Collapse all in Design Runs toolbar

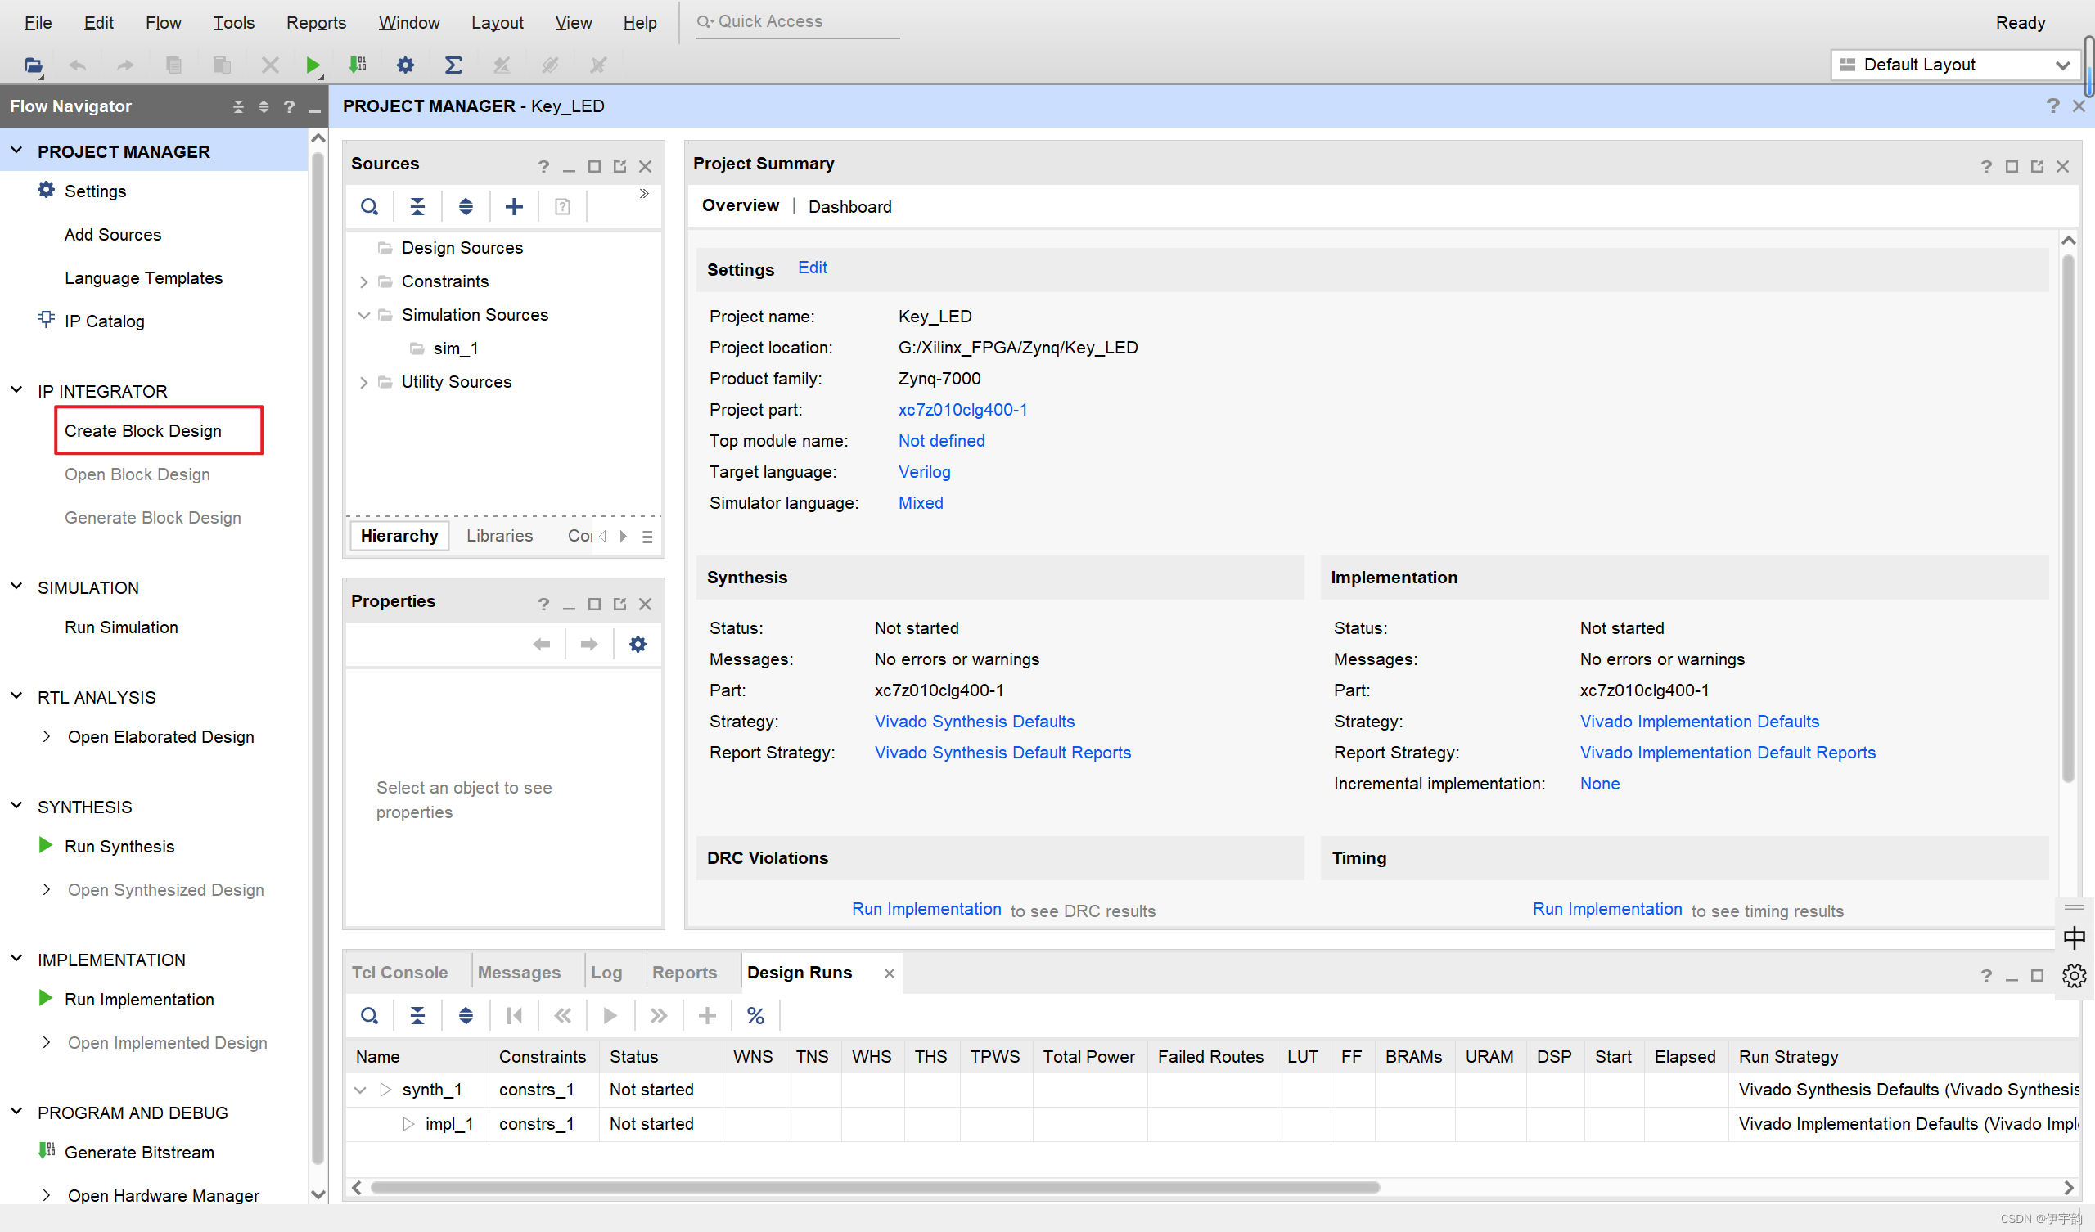(417, 1015)
